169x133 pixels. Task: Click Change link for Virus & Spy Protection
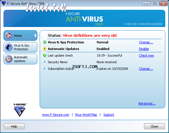pyautogui.click(x=146, y=42)
